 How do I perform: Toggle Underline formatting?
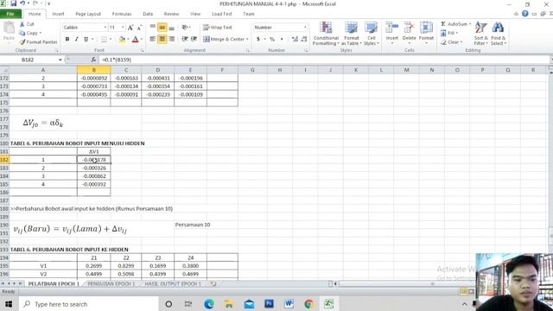click(86, 39)
